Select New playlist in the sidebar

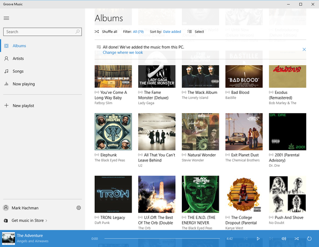[x=42, y=105]
